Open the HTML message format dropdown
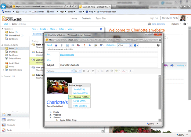The image size is (191, 137). 124,46
